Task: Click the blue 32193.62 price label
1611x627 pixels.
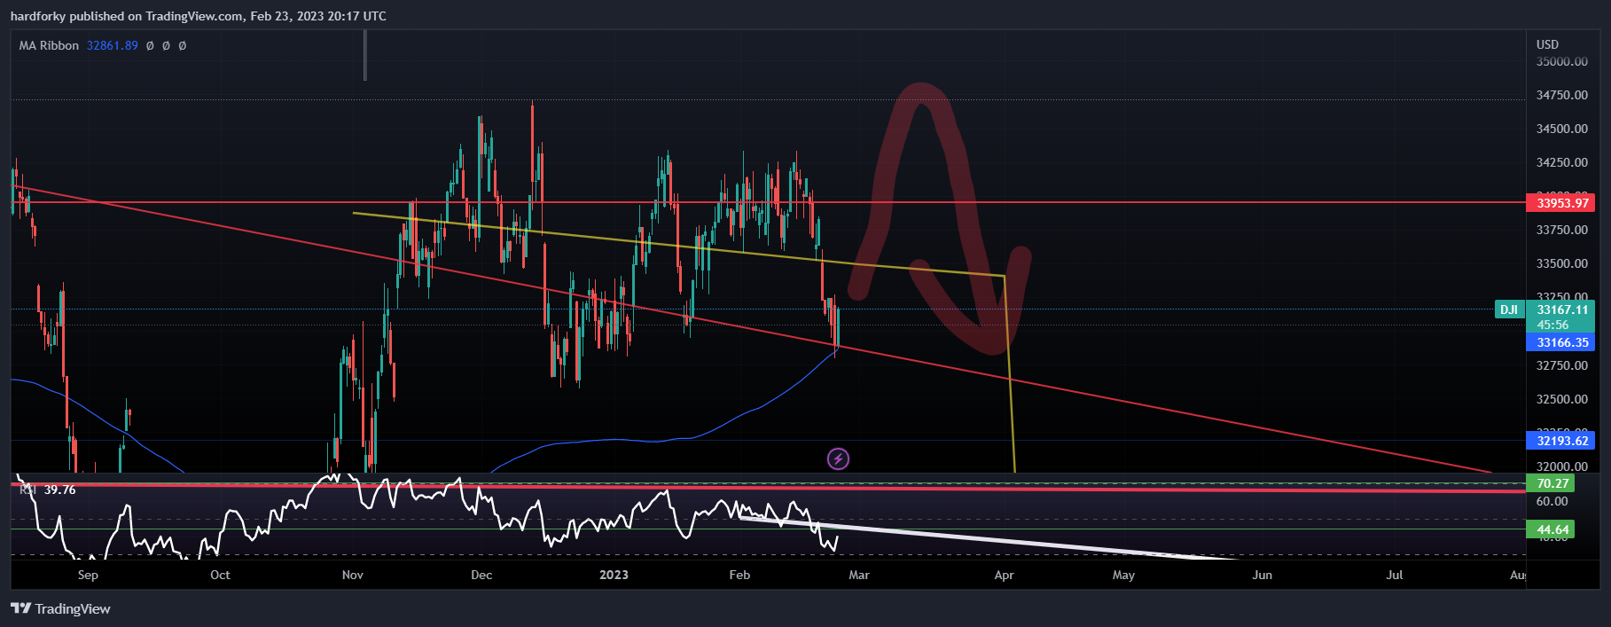Action: pos(1560,441)
